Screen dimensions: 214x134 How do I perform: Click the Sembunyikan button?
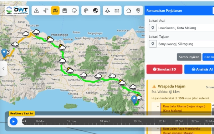pos(189,57)
